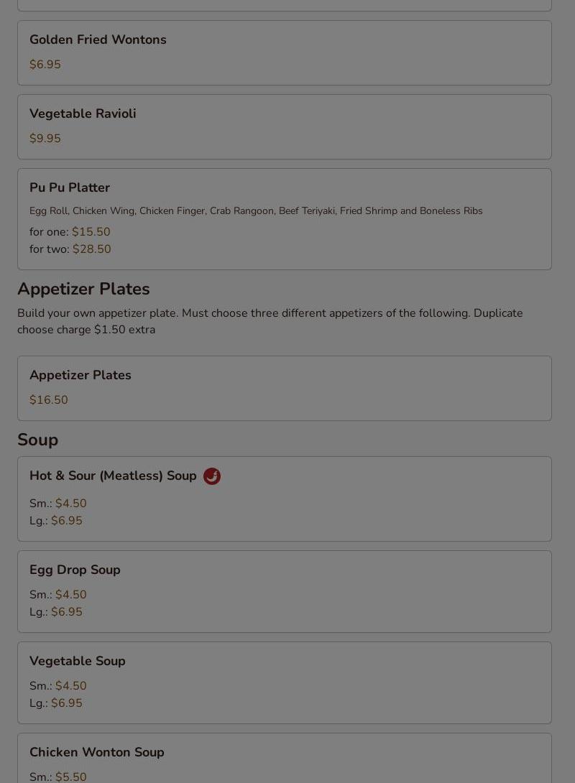Click the Soup section heading
The width and height of the screenshot is (575, 783).
[37, 440]
